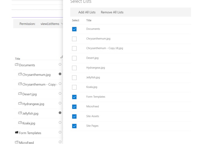Click the Site Pages title in the list
The image size is (203, 144).
(x=92, y=126)
